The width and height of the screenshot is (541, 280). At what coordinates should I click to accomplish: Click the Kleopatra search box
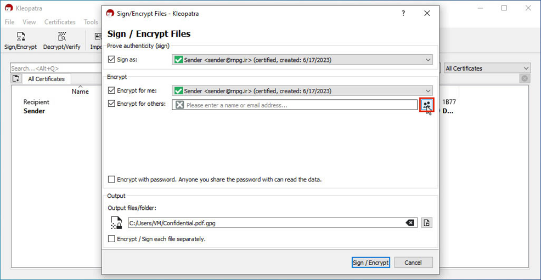click(56, 68)
